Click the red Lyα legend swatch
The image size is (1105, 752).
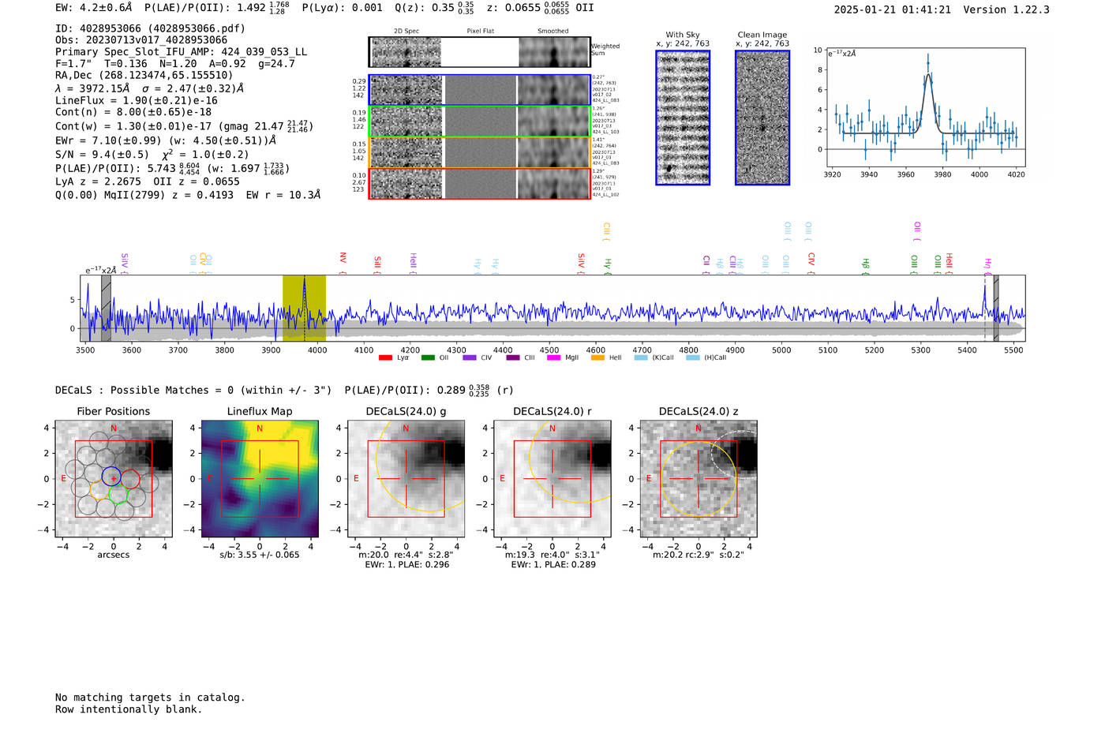(x=385, y=357)
